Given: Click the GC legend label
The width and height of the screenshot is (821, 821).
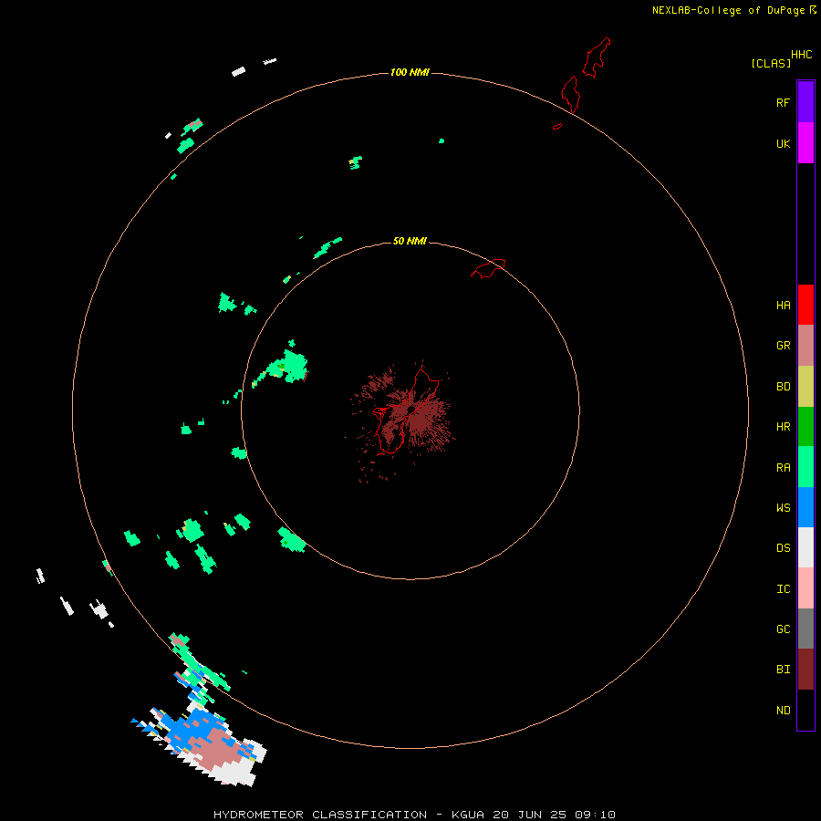Looking at the screenshot, I should pos(783,629).
